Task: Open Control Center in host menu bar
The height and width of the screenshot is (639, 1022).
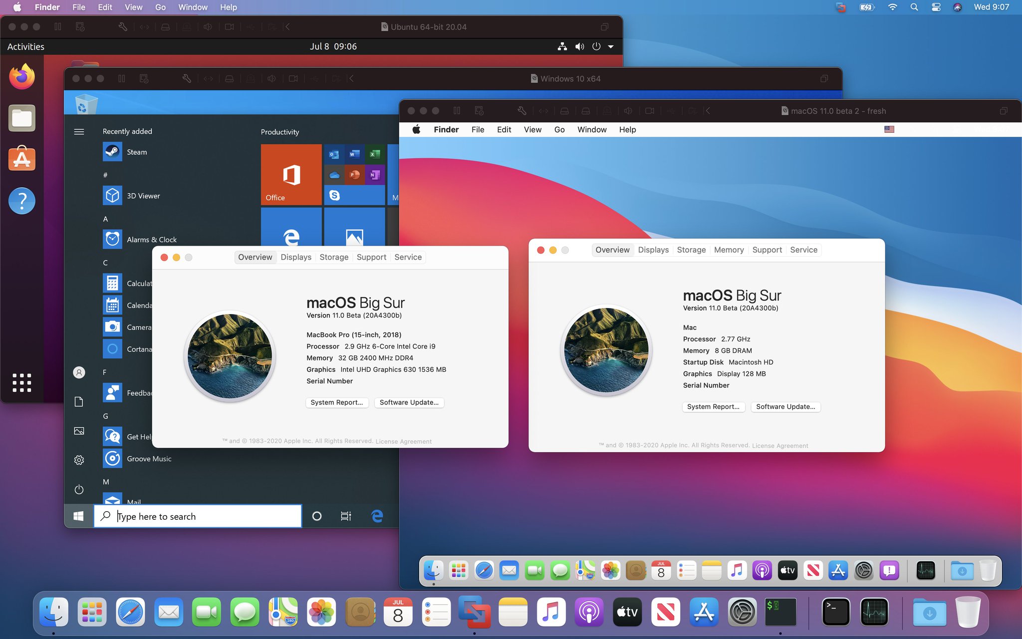Action: coord(936,7)
